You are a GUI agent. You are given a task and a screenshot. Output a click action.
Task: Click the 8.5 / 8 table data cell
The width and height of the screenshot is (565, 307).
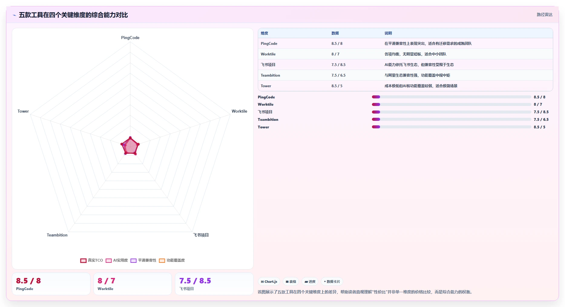tap(337, 44)
